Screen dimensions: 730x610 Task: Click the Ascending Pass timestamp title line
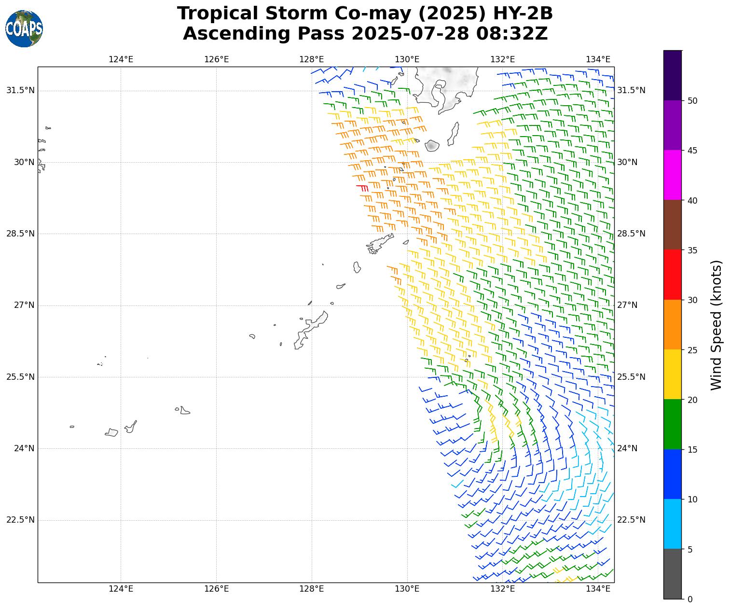point(365,34)
